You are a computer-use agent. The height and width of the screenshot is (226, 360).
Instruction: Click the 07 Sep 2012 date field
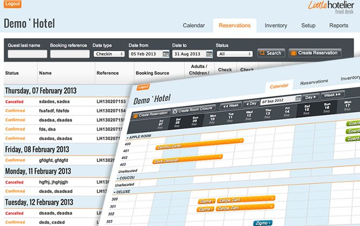(x=278, y=100)
